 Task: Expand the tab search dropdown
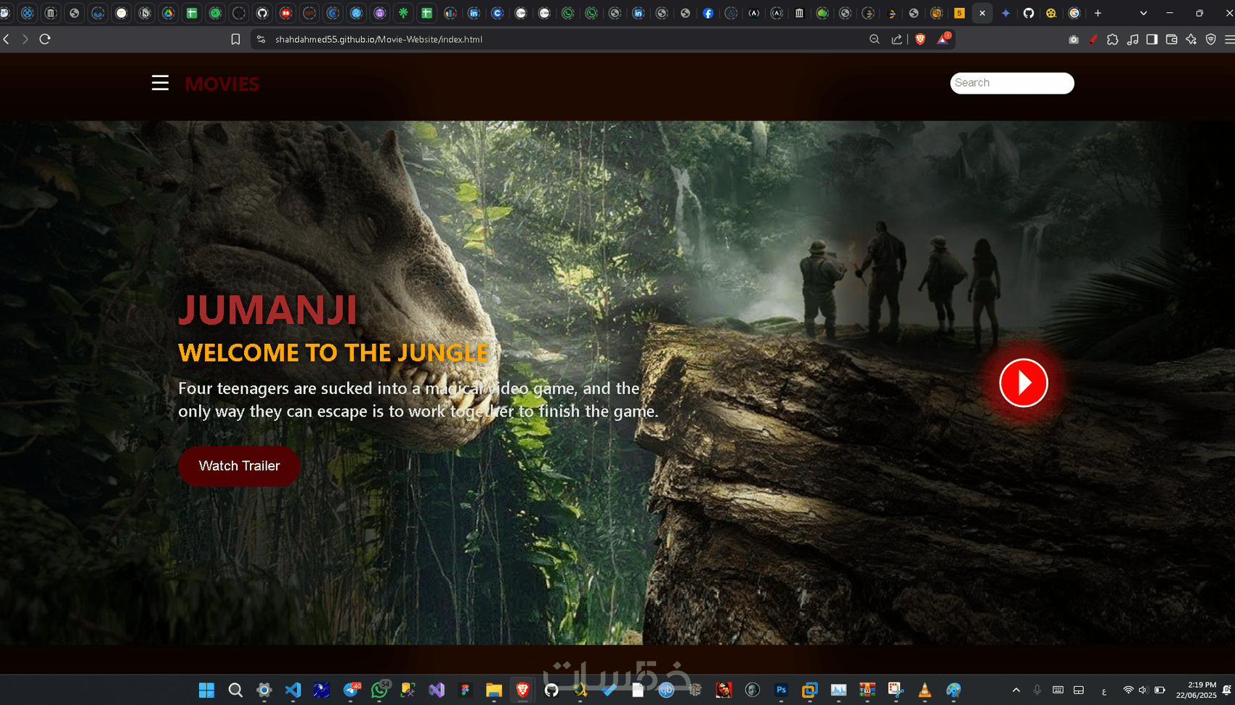point(1143,13)
